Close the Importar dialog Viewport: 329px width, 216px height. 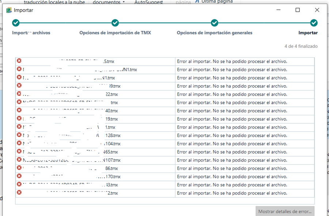(317, 10)
